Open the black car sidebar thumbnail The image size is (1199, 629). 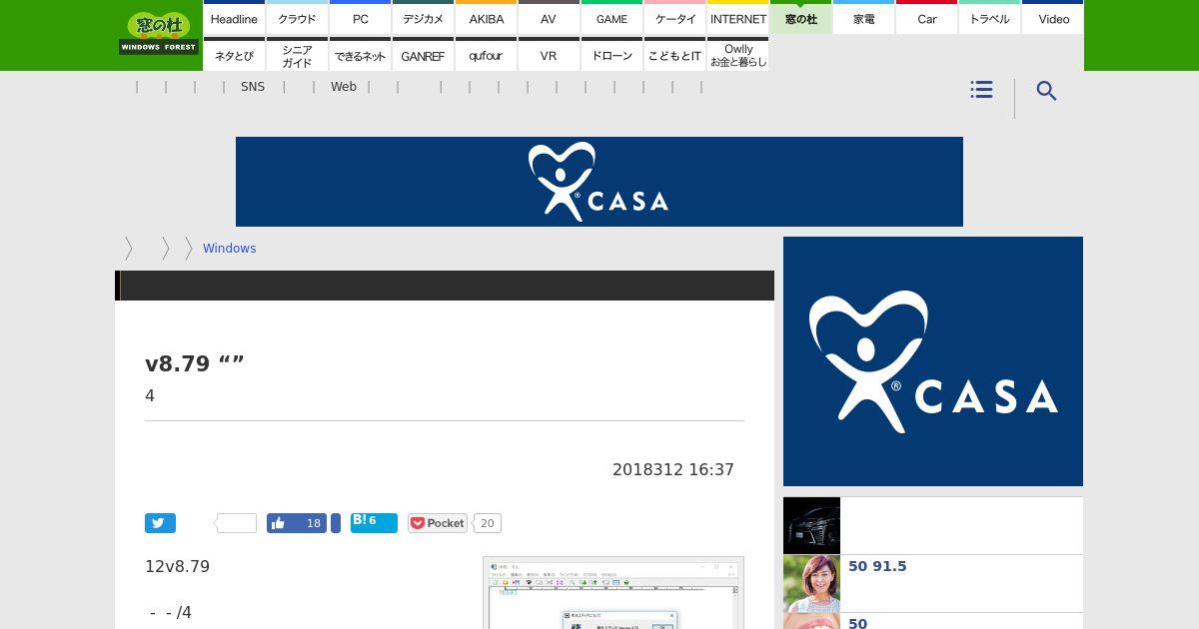(811, 525)
